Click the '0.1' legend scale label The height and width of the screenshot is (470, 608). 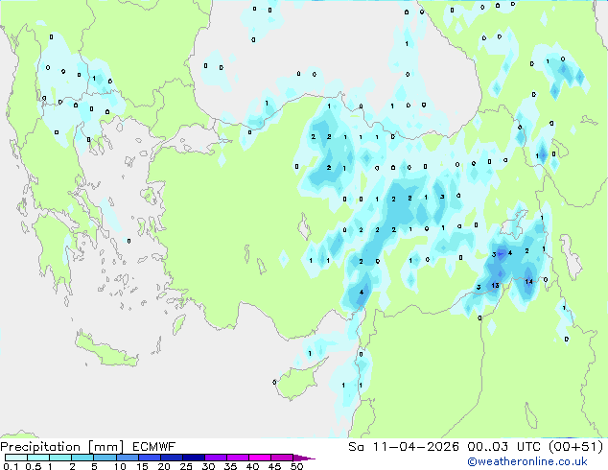(11, 466)
